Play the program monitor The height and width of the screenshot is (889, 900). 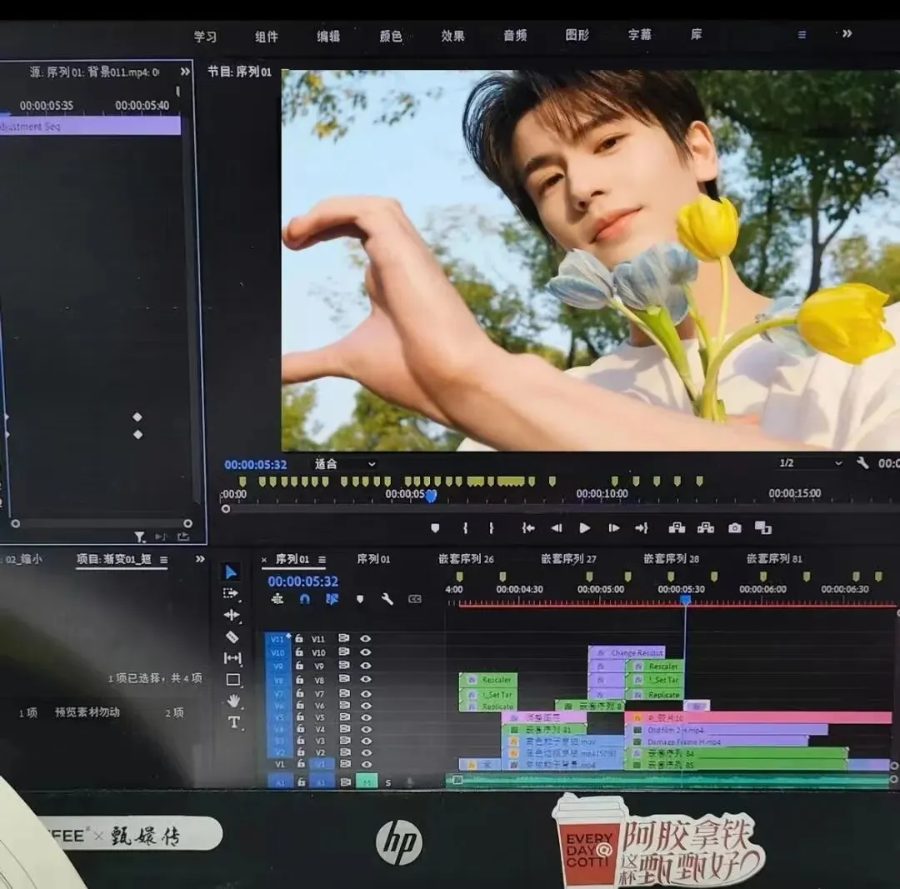pos(584,528)
